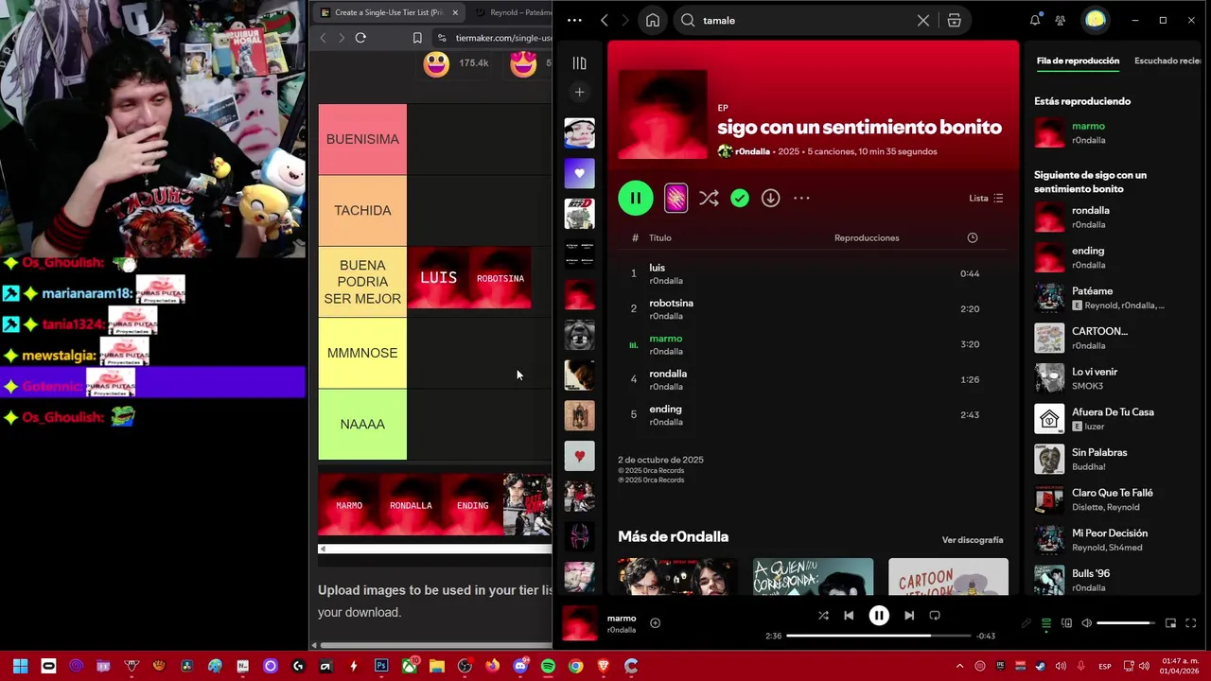Switch to Escuchado recientemente tab
1211x681 pixels.
1167,61
